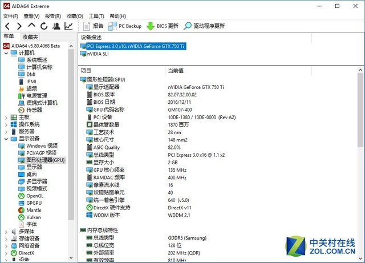Image resolution: width=365 pixels, height=263 pixels.
Task: Maximize the AIDA64 Extreme window
Action: pos(337,6)
